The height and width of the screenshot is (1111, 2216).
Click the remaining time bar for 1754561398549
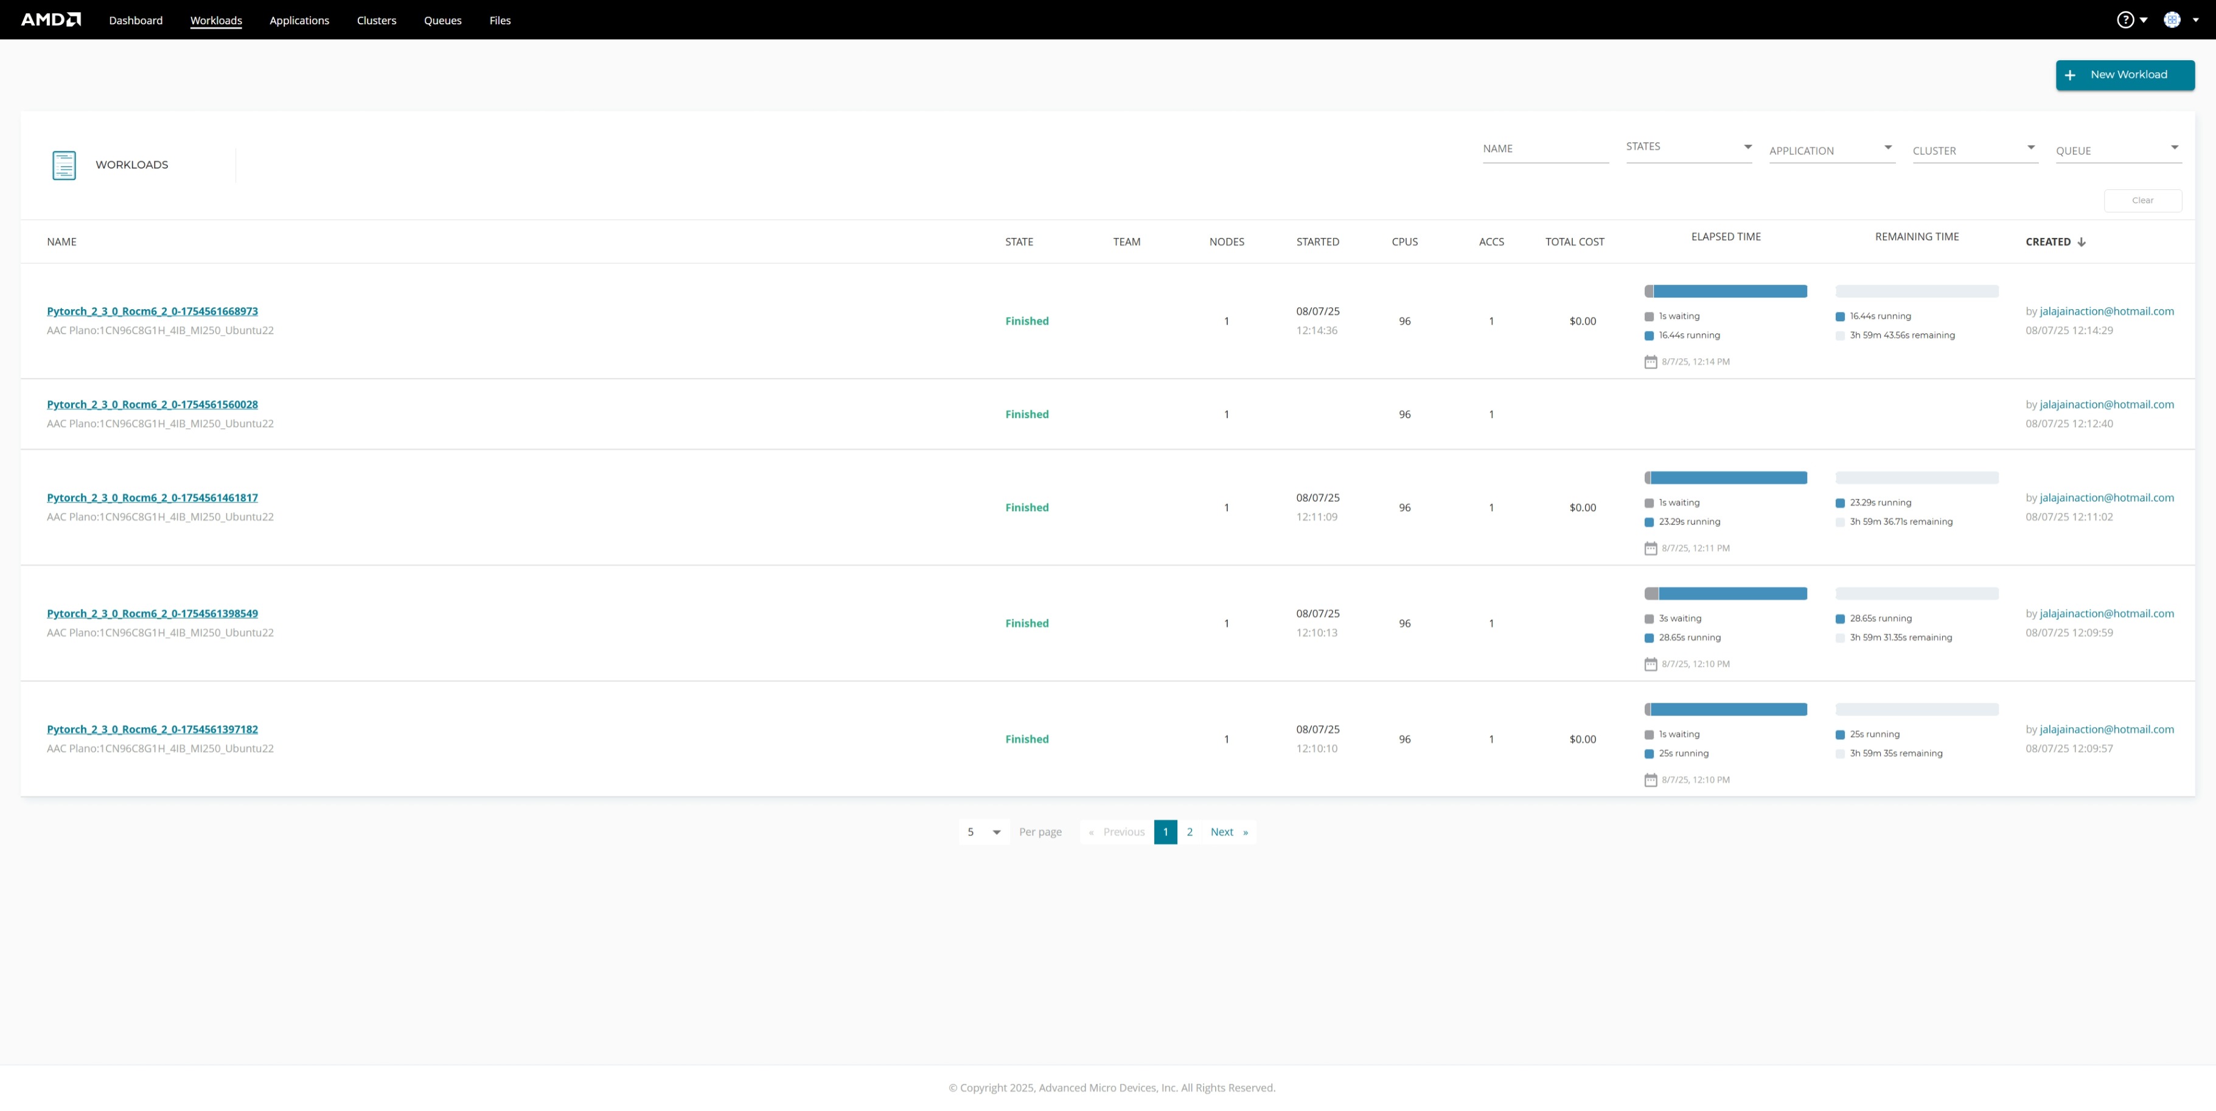[x=1917, y=593]
